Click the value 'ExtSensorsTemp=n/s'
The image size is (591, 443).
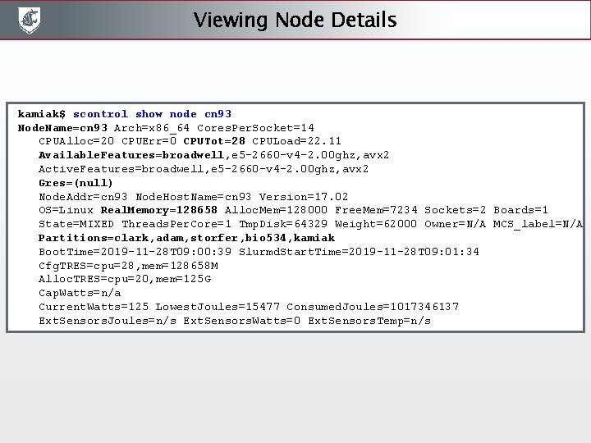tap(369, 321)
